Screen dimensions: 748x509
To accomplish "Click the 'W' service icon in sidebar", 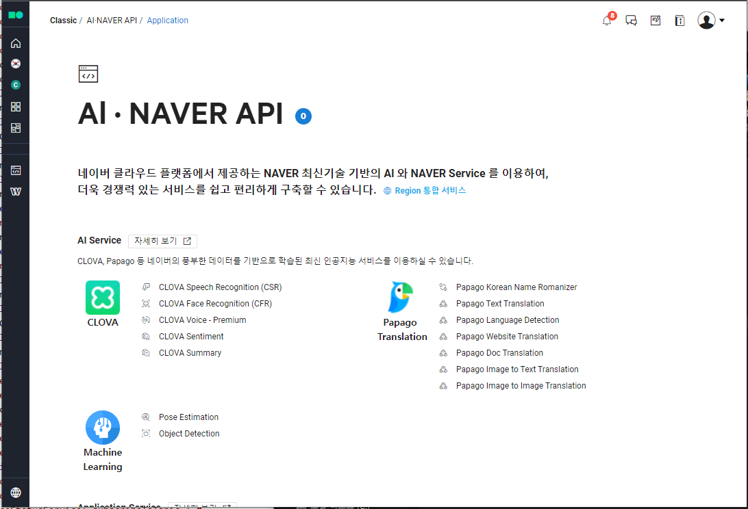I will (16, 192).
